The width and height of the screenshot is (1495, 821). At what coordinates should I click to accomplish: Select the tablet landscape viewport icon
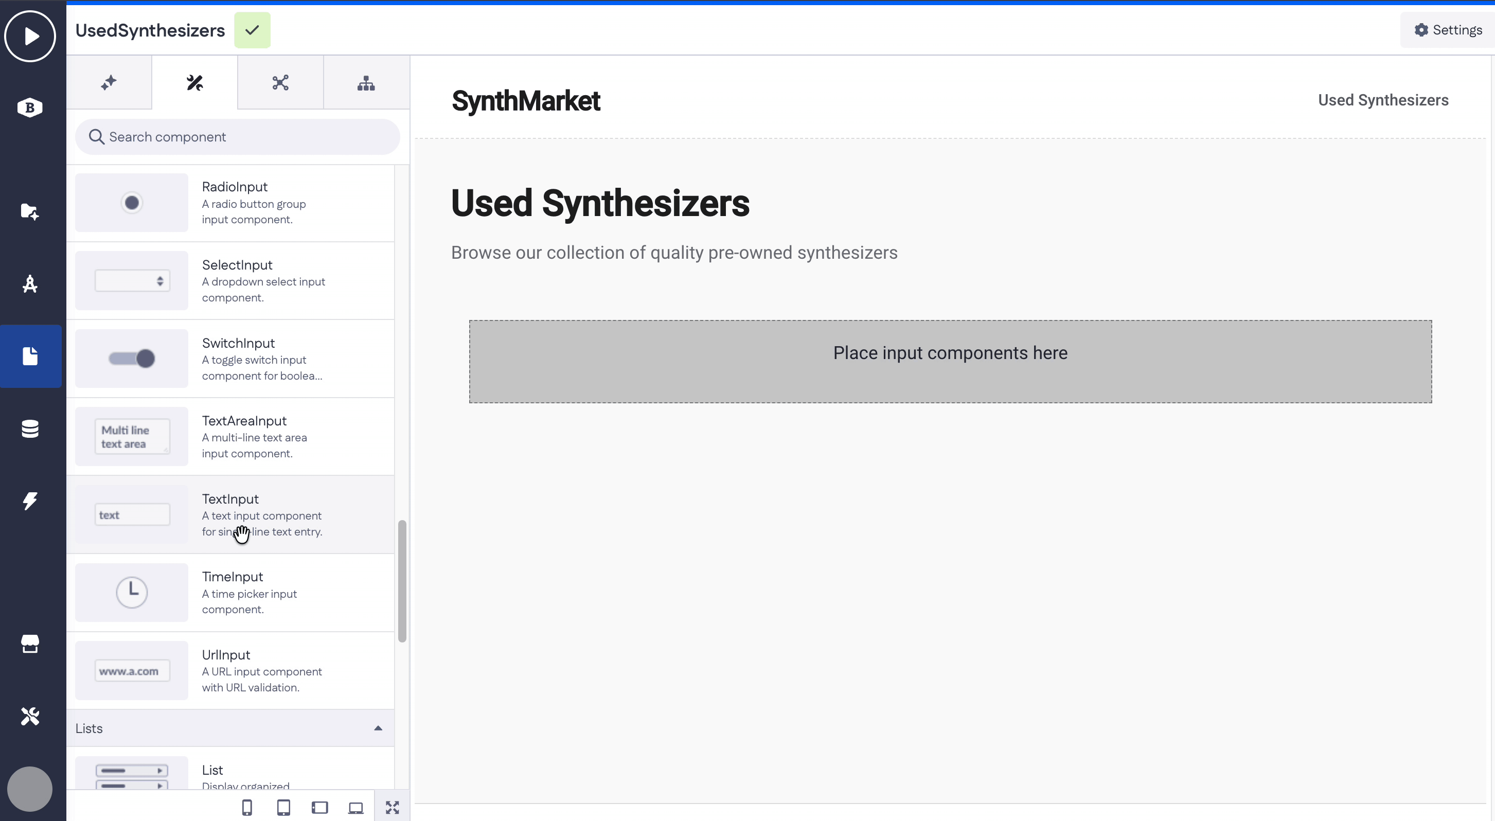pyautogui.click(x=320, y=807)
